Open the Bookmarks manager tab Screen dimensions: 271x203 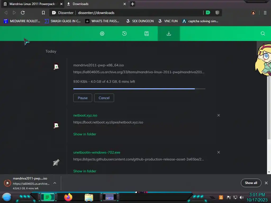click(x=146, y=34)
